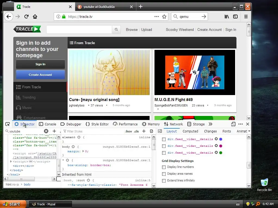Open the Browse link

coord(132,30)
